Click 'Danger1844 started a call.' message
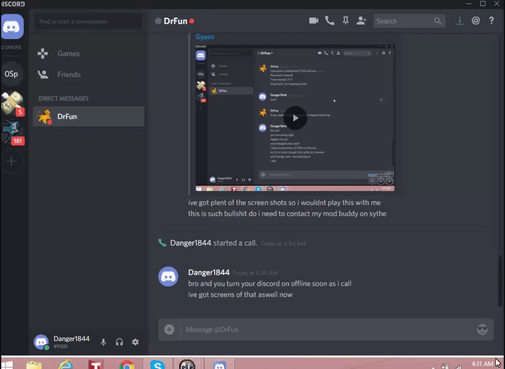The height and width of the screenshot is (369, 505). 213,243
